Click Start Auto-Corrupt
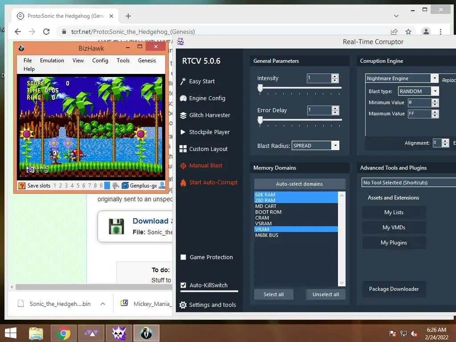The width and height of the screenshot is (456, 342). (x=209, y=182)
